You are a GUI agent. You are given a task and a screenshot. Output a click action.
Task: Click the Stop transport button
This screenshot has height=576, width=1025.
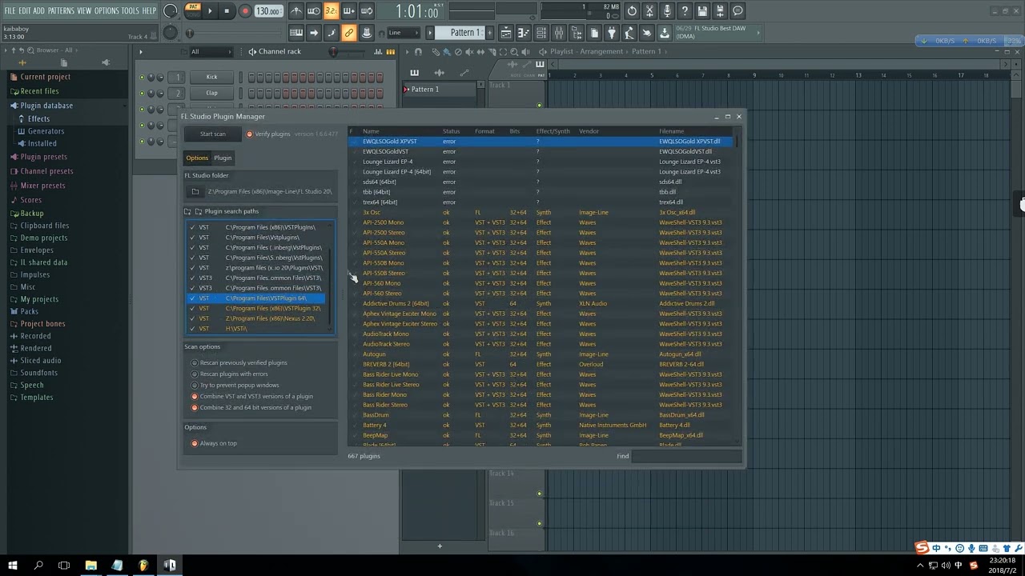point(227,11)
